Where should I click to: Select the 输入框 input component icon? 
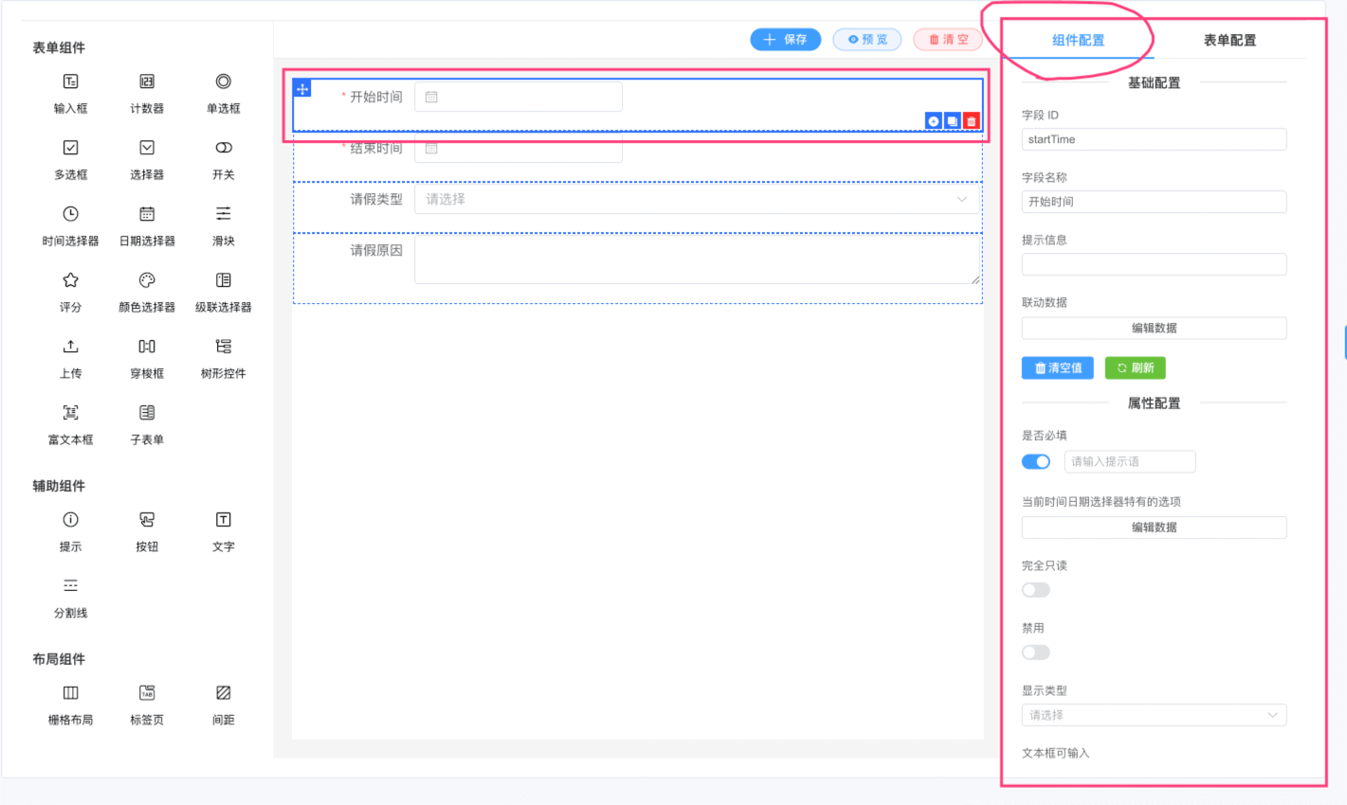click(x=70, y=82)
